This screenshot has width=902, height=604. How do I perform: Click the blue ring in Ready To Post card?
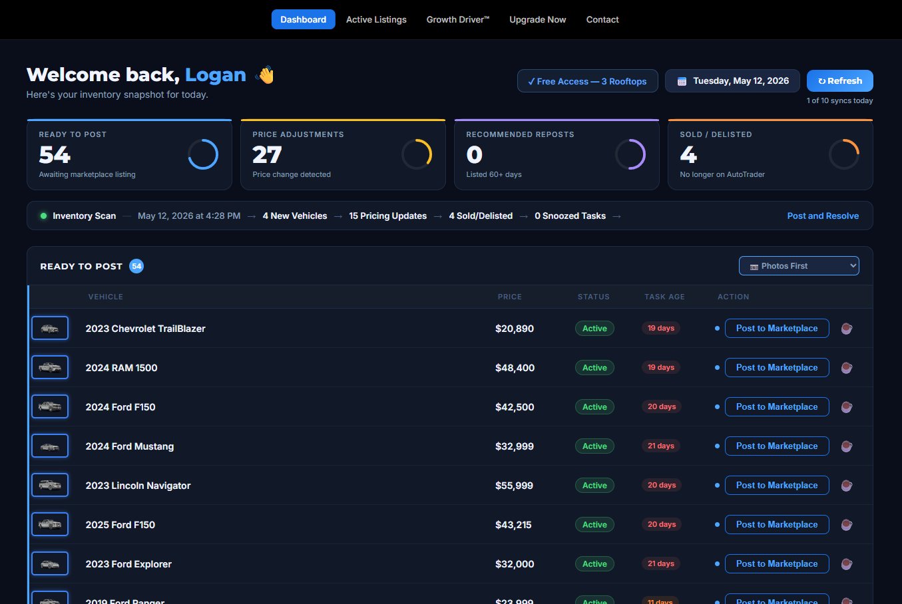coord(203,154)
